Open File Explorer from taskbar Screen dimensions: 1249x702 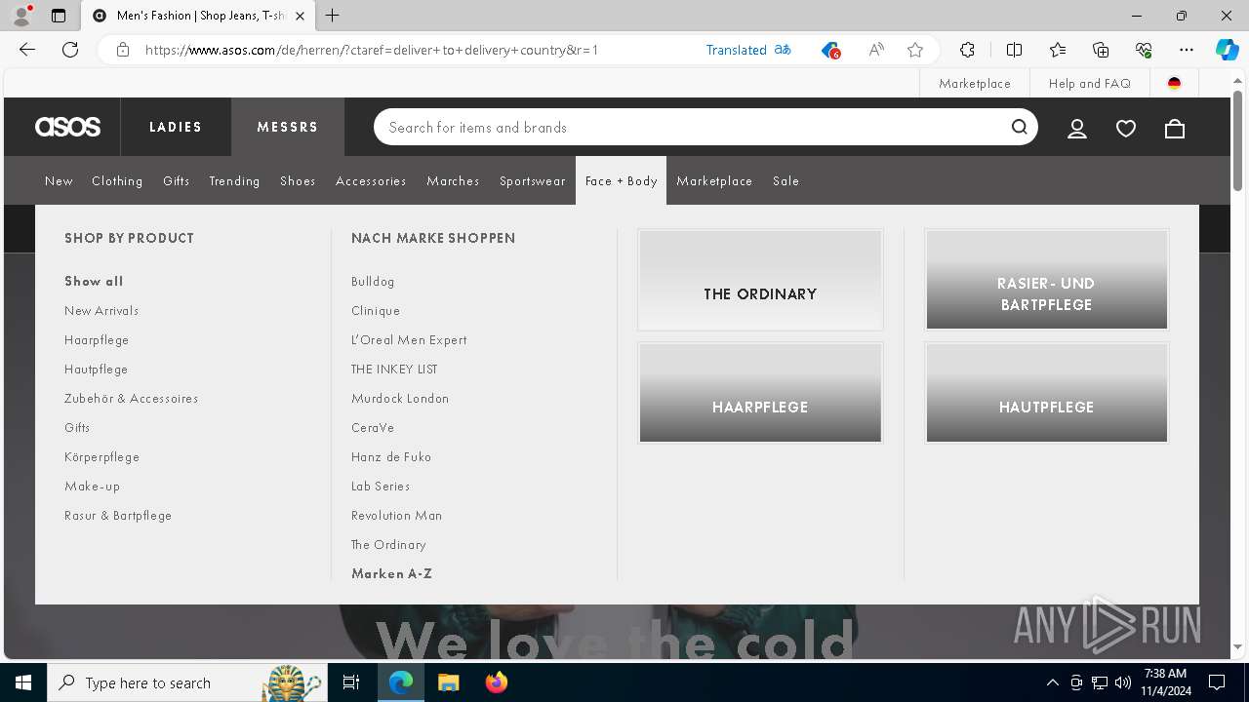coord(449,682)
